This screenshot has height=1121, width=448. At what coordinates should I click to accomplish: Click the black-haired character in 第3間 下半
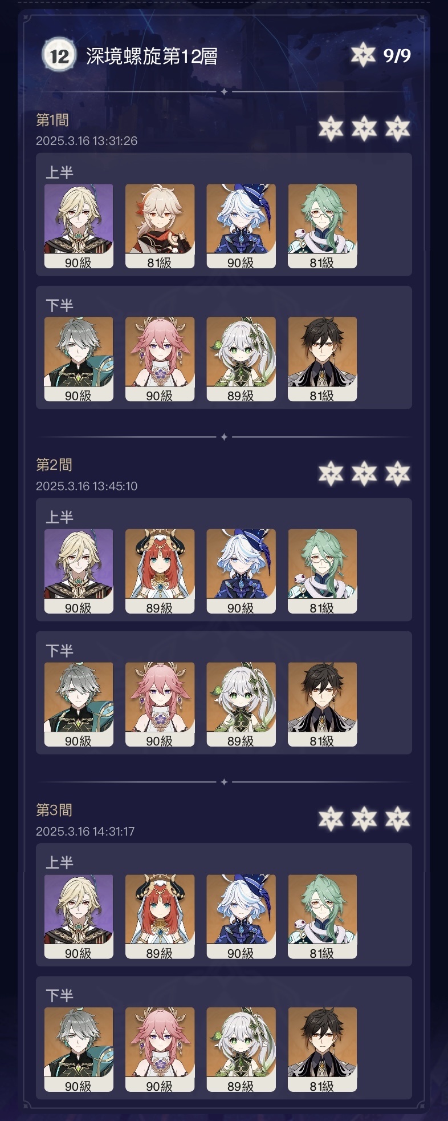click(x=323, y=1050)
